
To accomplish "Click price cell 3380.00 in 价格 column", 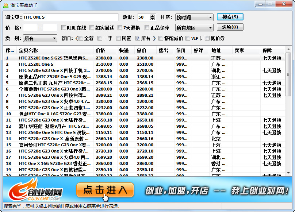I will point(104,114).
